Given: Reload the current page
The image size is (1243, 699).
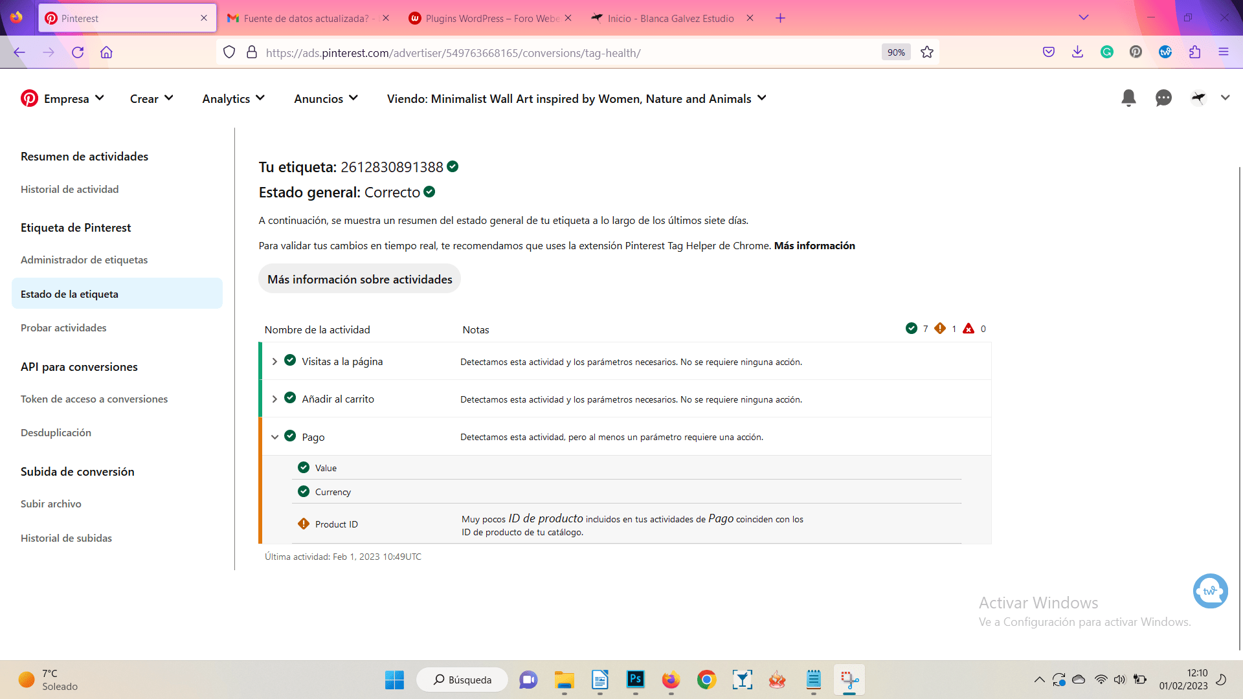Looking at the screenshot, I should click(78, 52).
